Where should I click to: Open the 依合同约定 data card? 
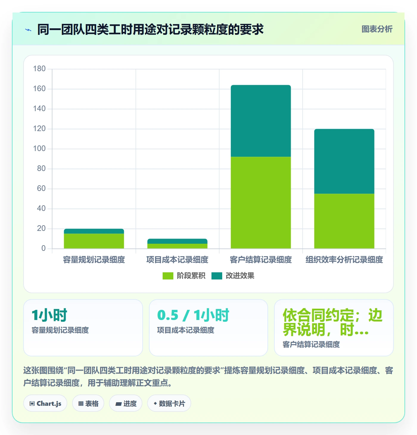point(334,328)
